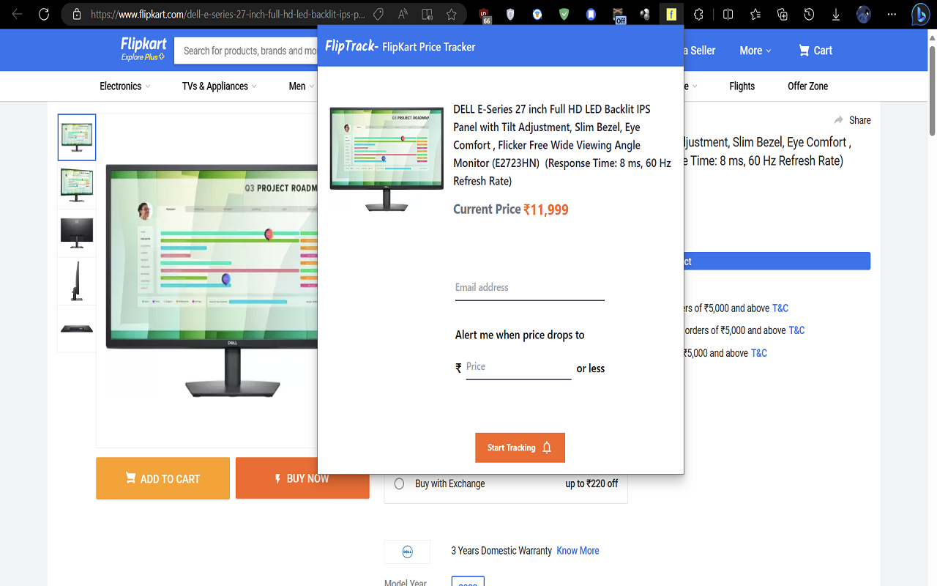Image resolution: width=937 pixels, height=586 pixels.
Task: Open the More dropdown in header
Action: 755,51
